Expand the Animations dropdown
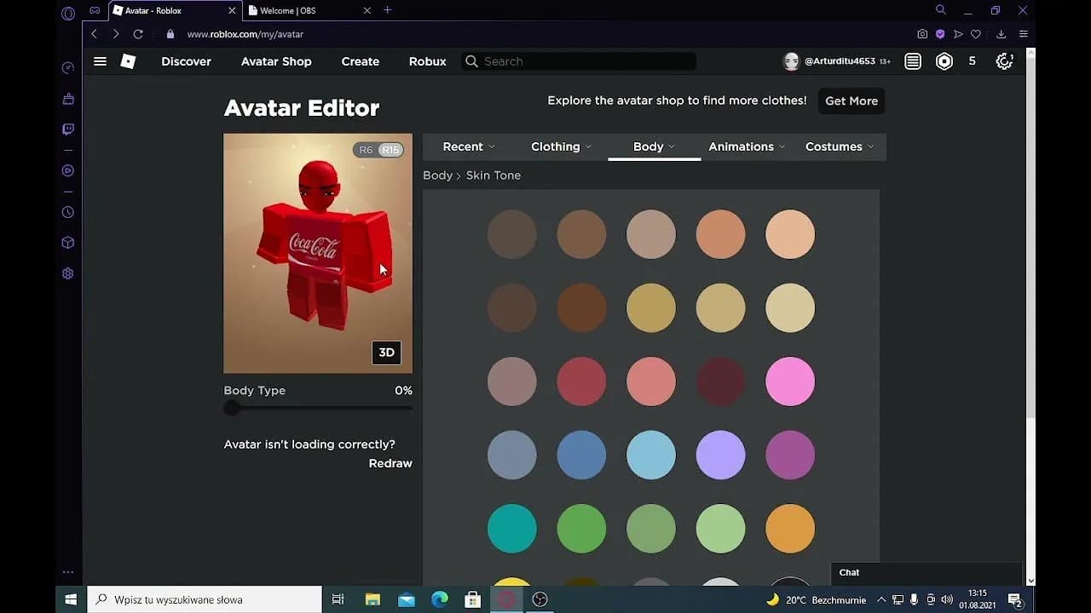This screenshot has width=1091, height=613. pos(741,146)
